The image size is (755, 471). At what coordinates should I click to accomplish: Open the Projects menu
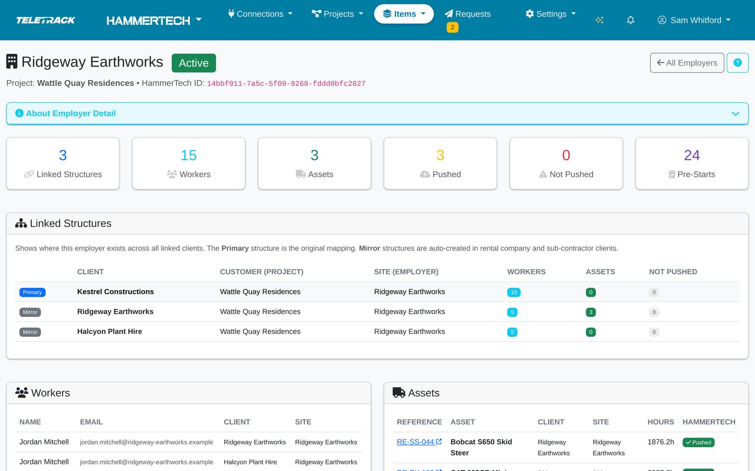pos(338,14)
